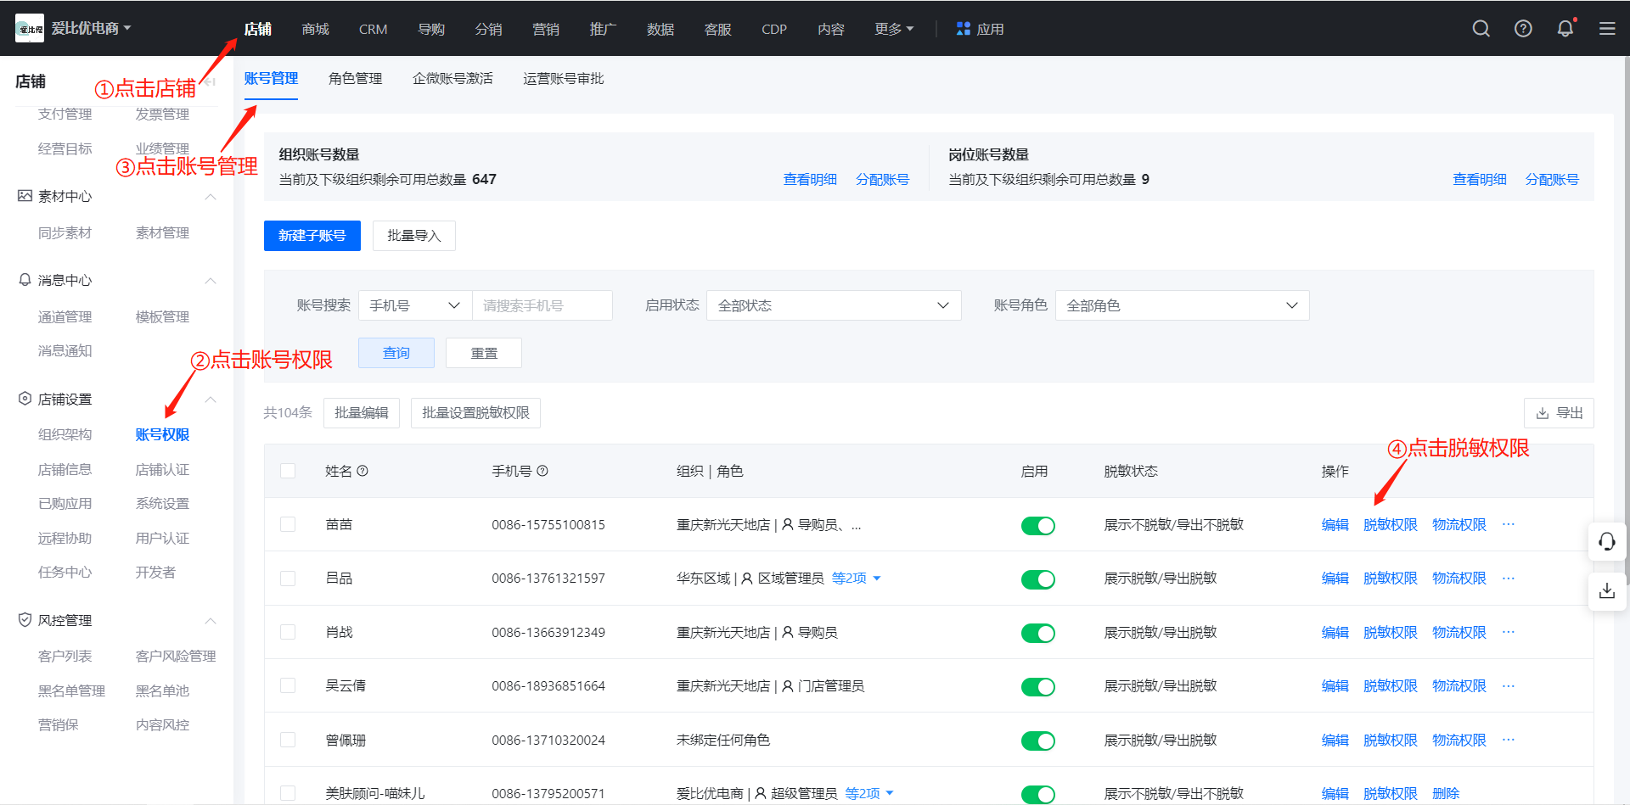Switch to the 企微账号激活 tab

pyautogui.click(x=452, y=78)
